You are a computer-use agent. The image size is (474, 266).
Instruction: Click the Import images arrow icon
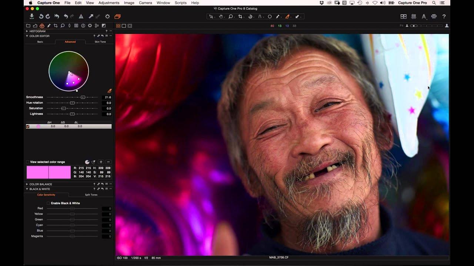click(x=32, y=16)
